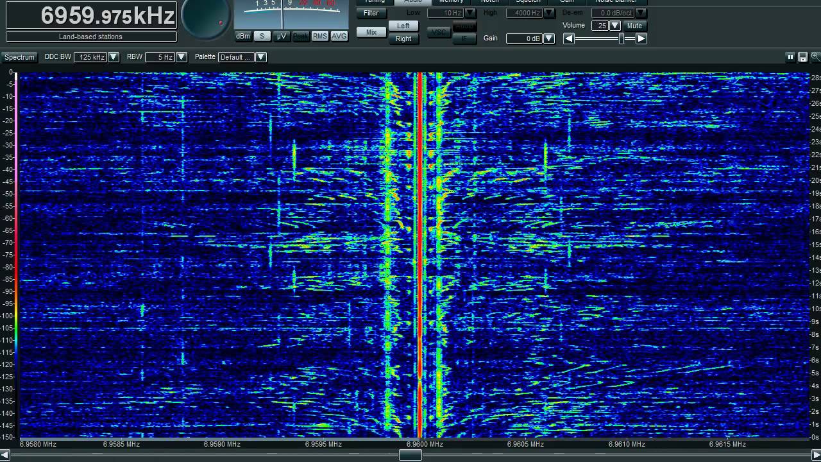Click the 6.9590 MHz axis label
Screen dimensions: 821x462
click(222, 444)
